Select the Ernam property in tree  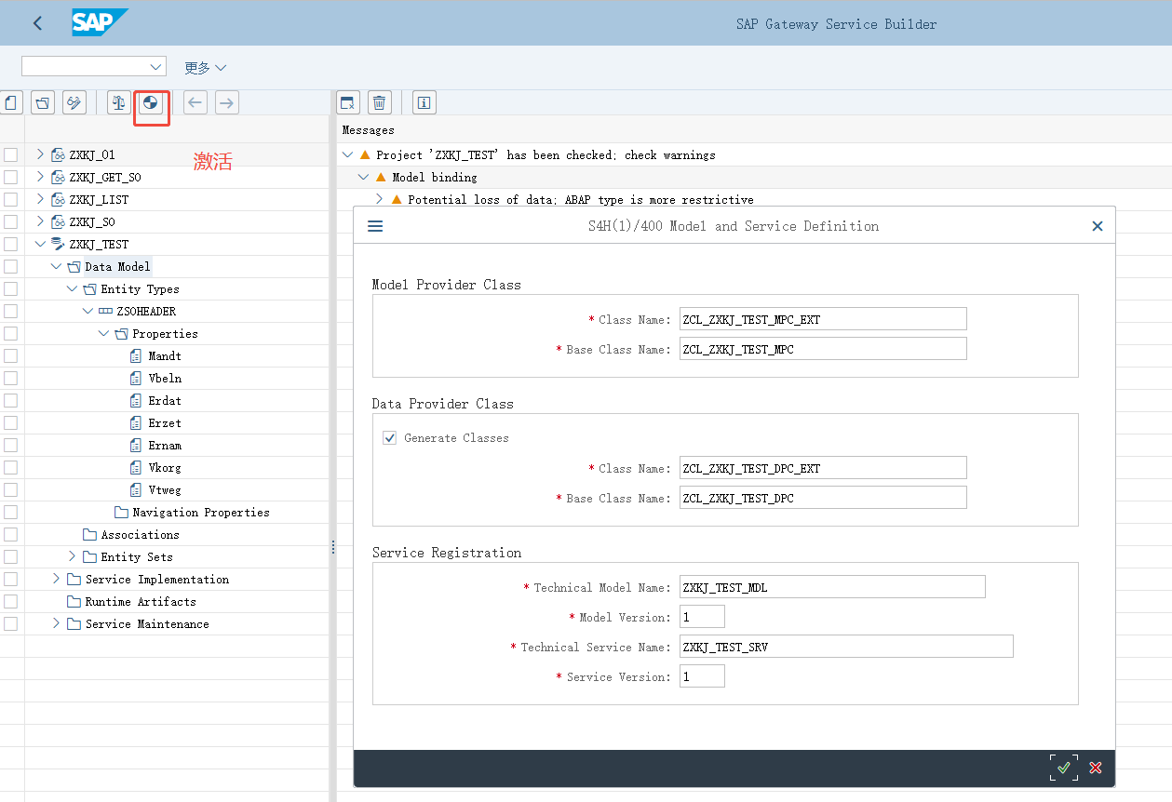(165, 445)
